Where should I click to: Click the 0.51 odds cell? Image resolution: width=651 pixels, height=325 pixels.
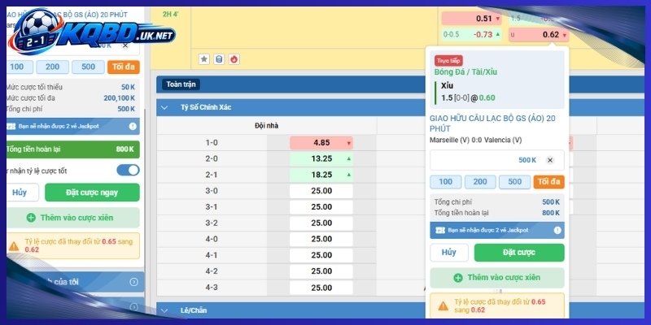[x=472, y=19]
